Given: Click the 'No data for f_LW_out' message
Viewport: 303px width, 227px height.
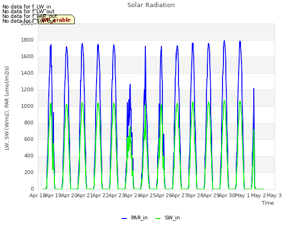Looking at the screenshot, I should [x=28, y=11].
